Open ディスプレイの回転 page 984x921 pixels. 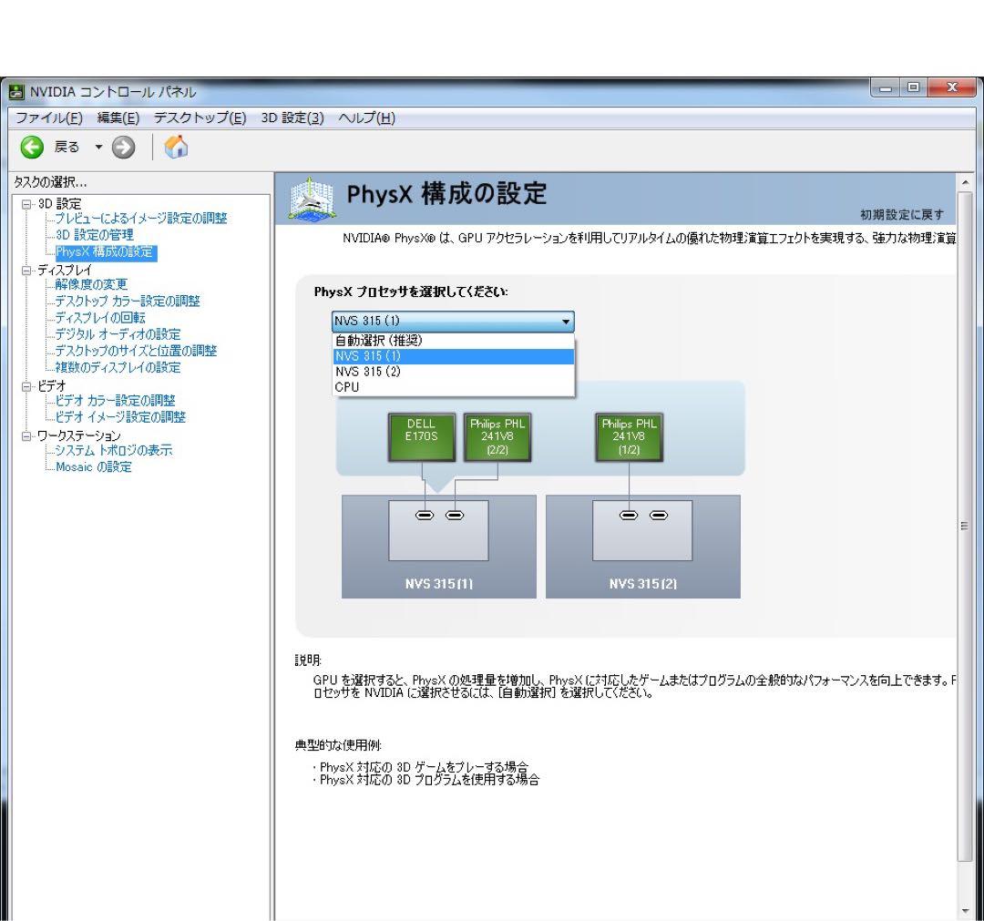(100, 317)
